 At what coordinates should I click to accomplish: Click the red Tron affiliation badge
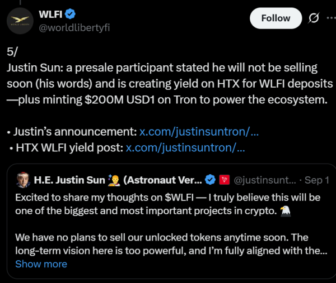pos(224,180)
